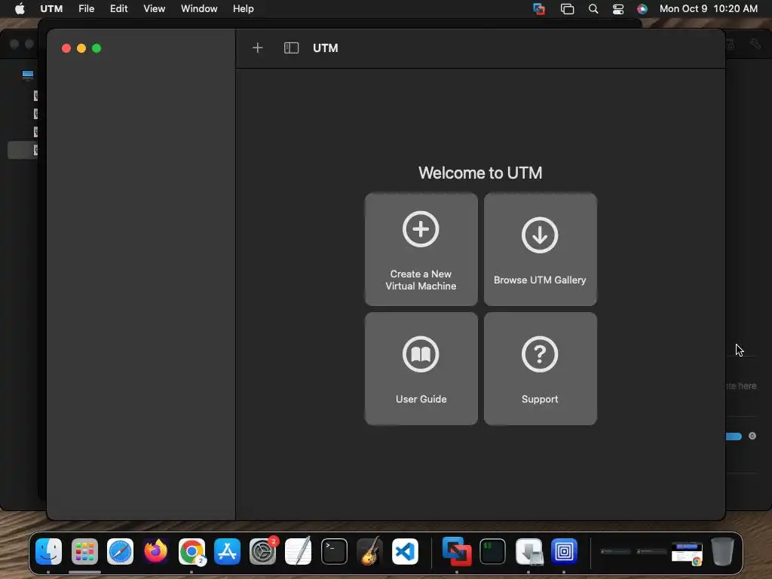Open the Edit menu
Image resolution: width=772 pixels, height=579 pixels.
(x=118, y=9)
